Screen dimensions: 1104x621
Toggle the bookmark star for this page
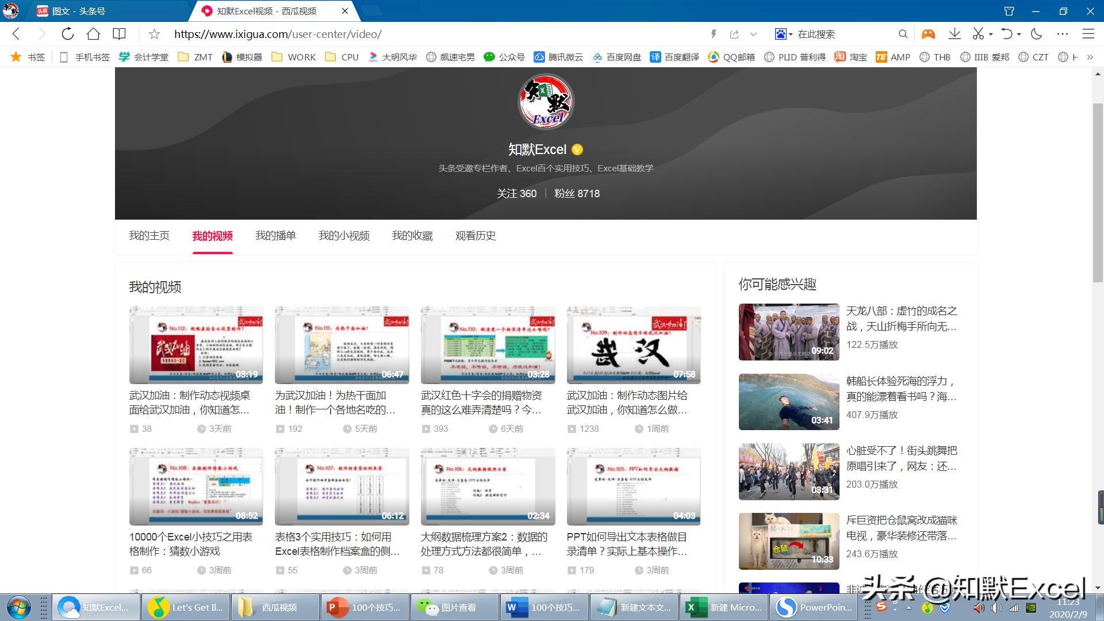tap(154, 34)
